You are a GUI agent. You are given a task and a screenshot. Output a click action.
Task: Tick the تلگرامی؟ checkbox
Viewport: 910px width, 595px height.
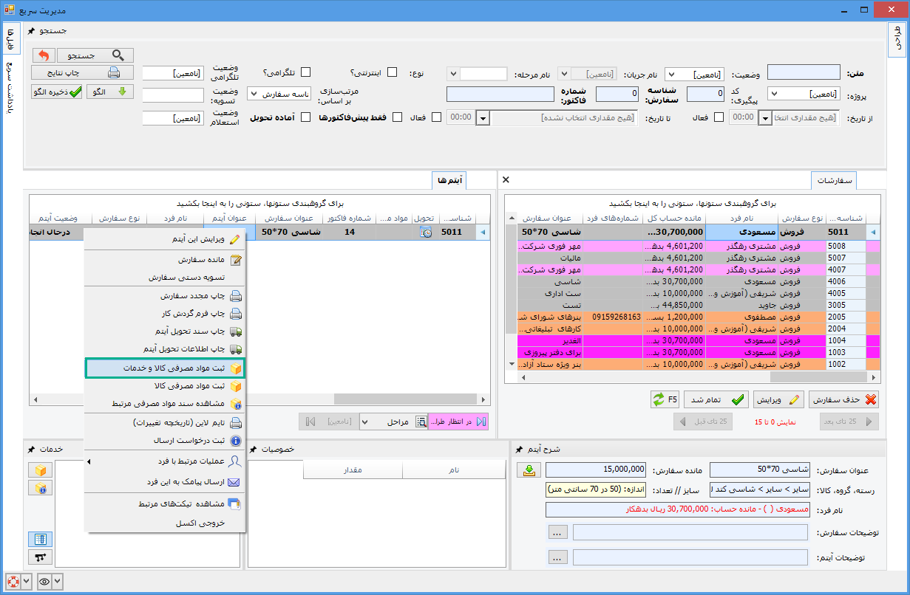[x=305, y=72]
